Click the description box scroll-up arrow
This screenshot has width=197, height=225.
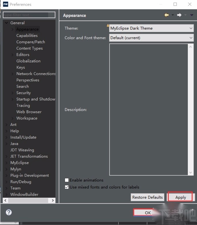coord(191,47)
